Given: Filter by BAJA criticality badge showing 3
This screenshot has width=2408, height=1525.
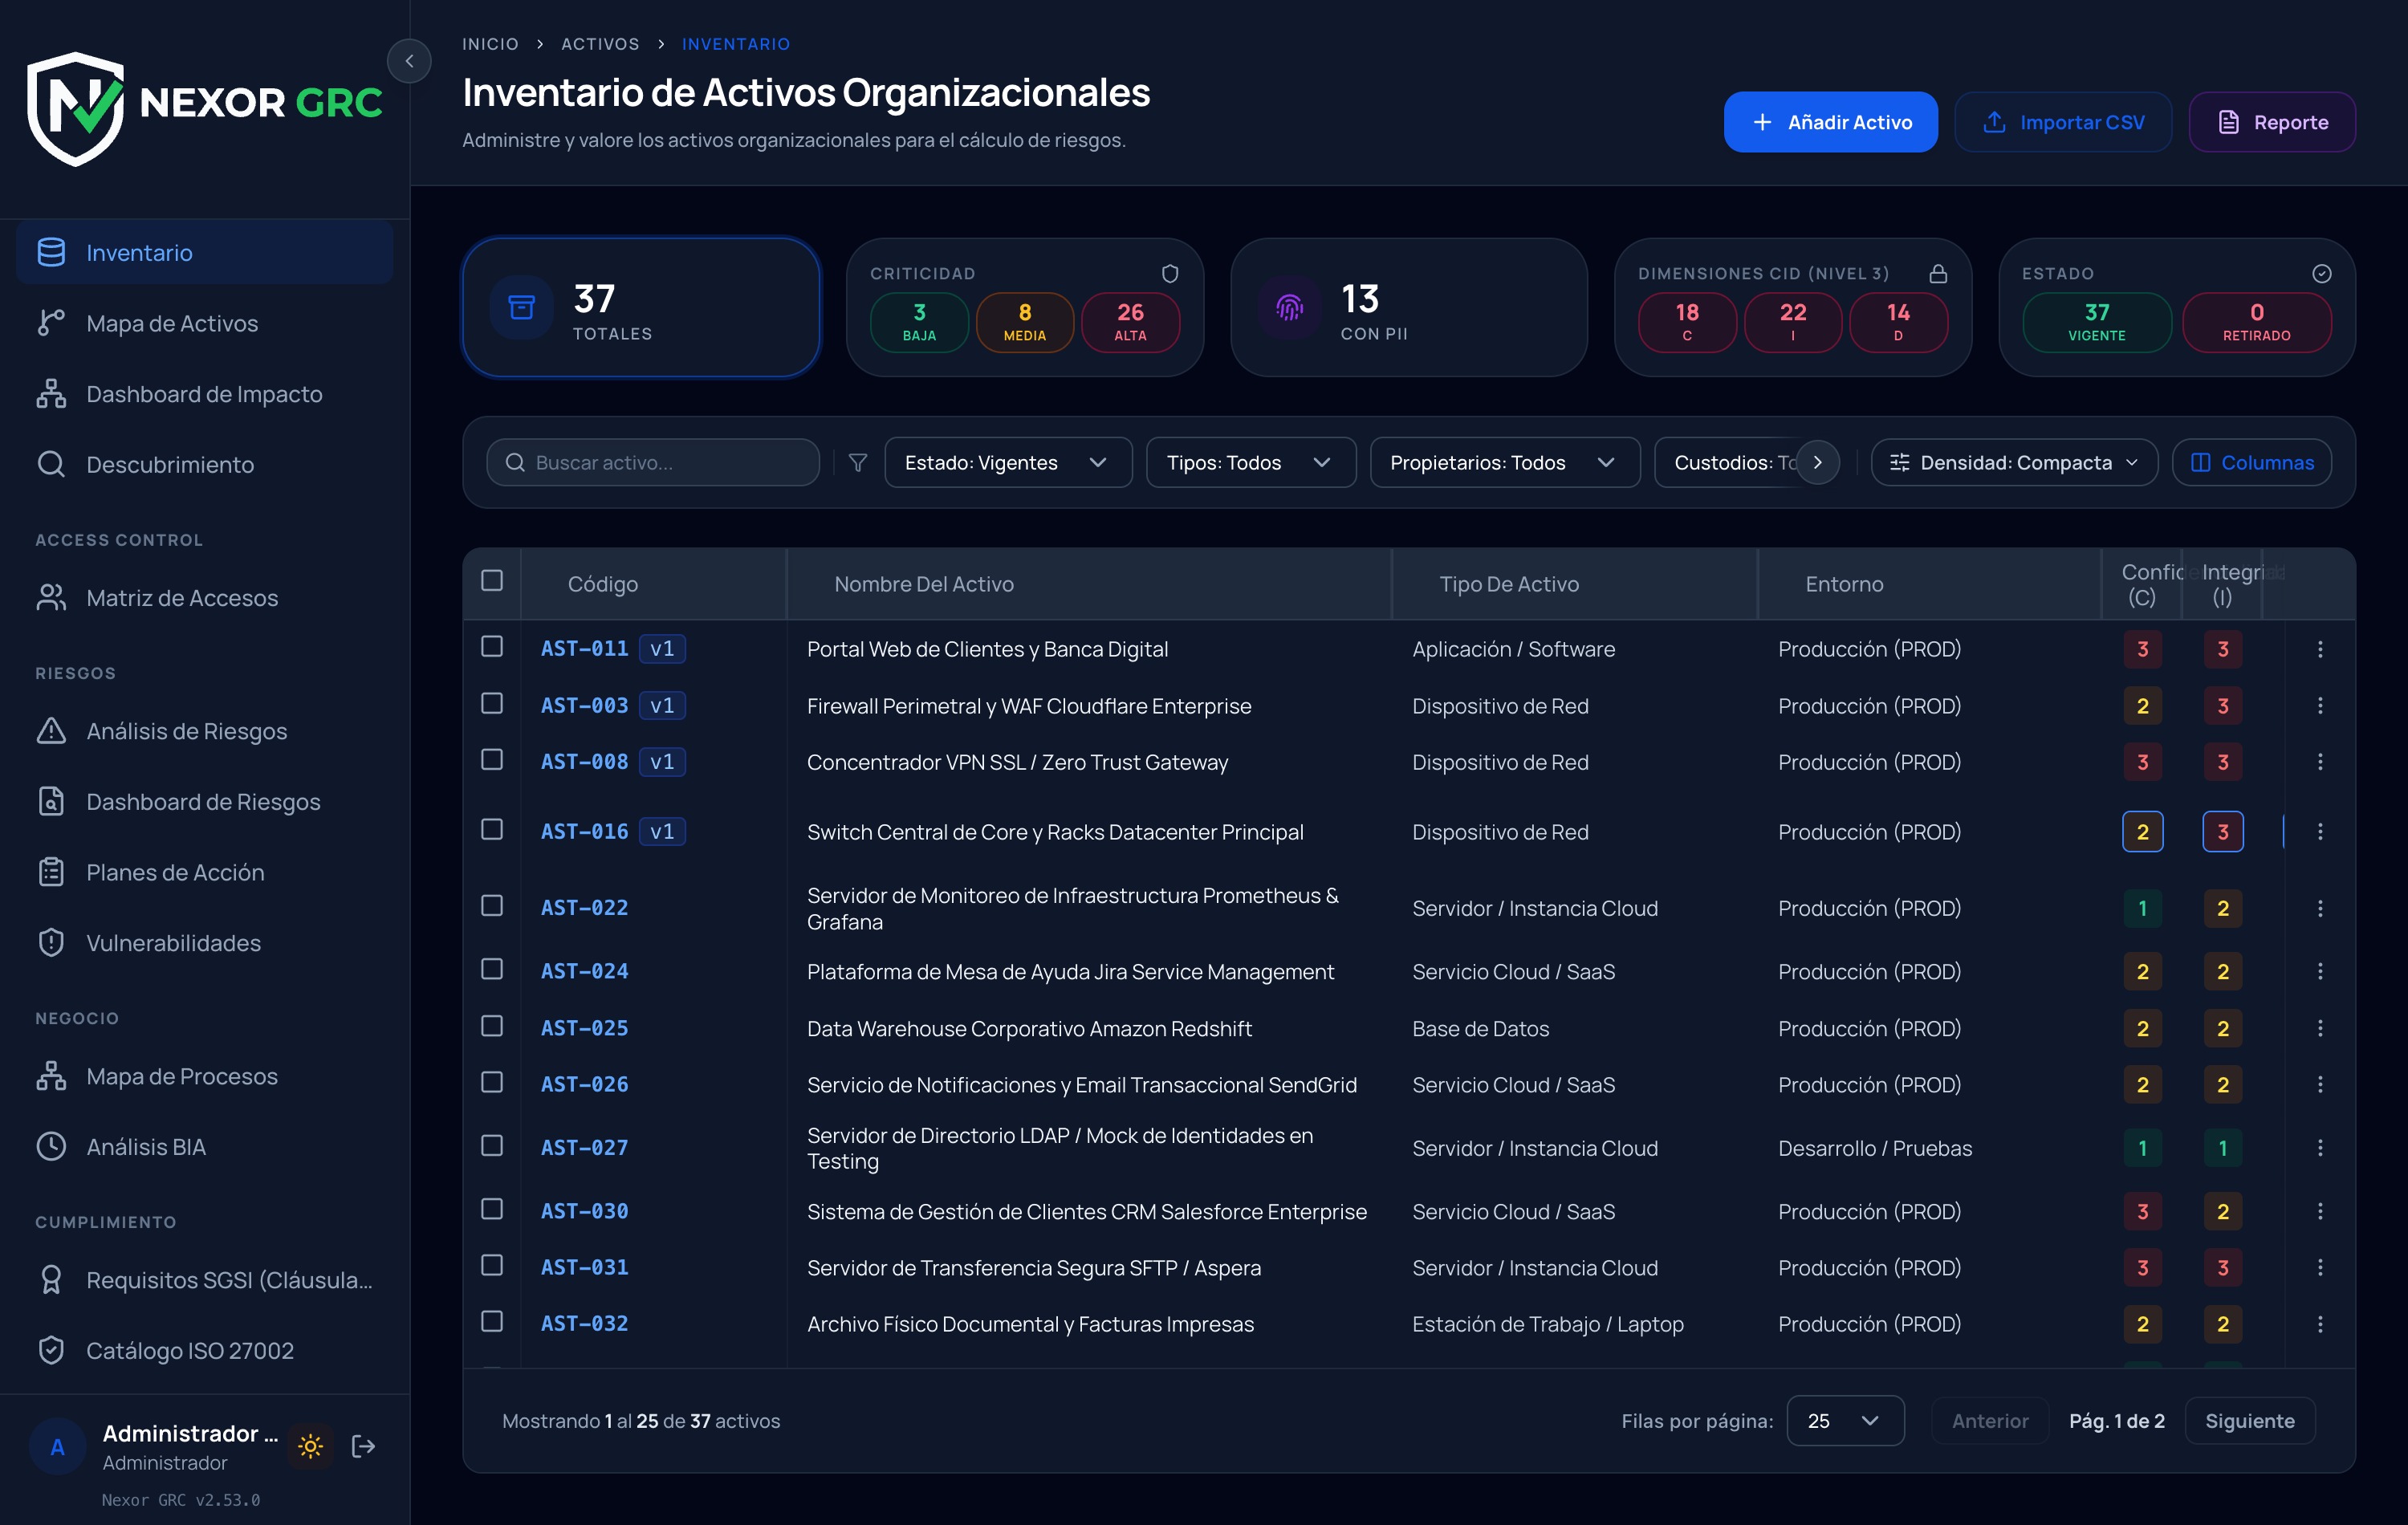Looking at the screenshot, I should tap(919, 322).
